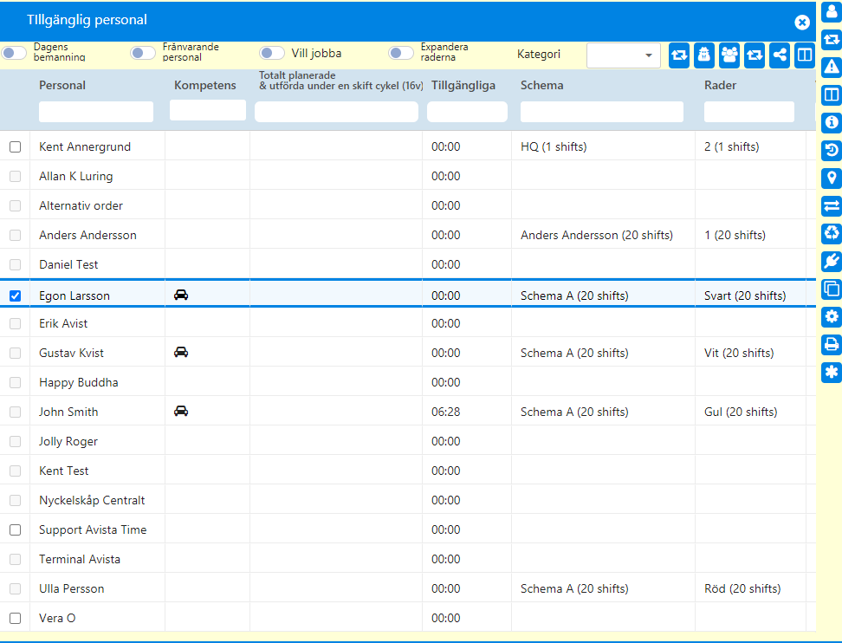Image resolution: width=842 pixels, height=643 pixels.
Task: Sort by Schema column header
Action: click(541, 85)
